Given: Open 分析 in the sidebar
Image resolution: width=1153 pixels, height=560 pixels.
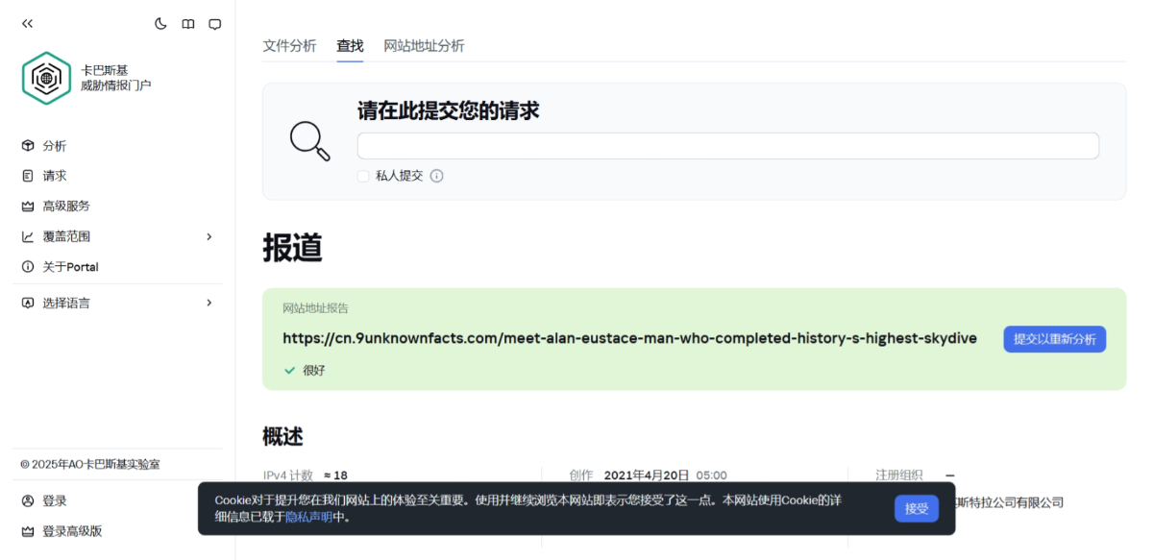Looking at the screenshot, I should [x=55, y=146].
